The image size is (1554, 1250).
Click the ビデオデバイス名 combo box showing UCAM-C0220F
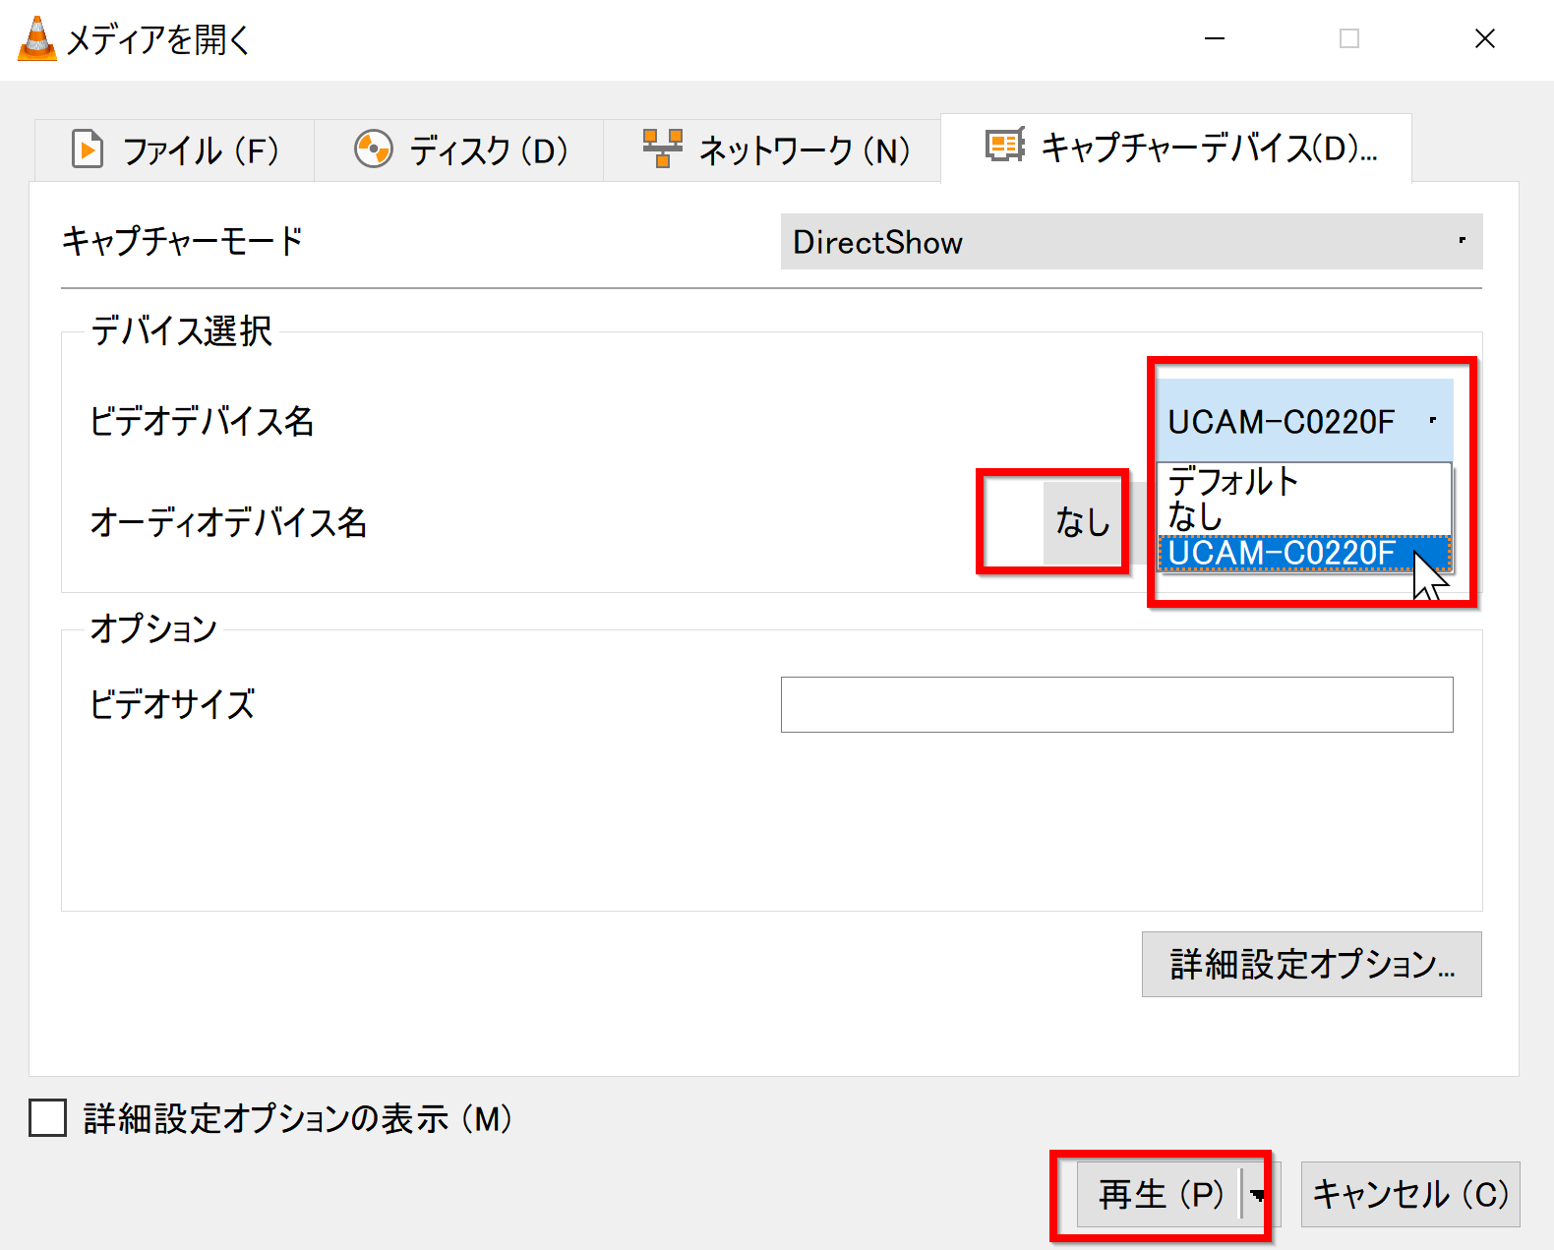pos(1304,421)
